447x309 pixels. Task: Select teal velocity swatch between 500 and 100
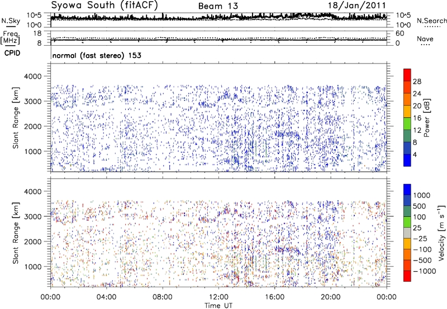click(x=407, y=211)
